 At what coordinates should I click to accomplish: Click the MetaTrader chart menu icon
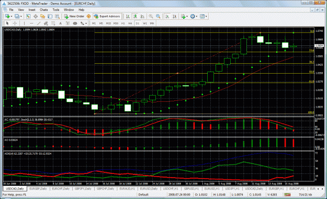(x=5, y=10)
